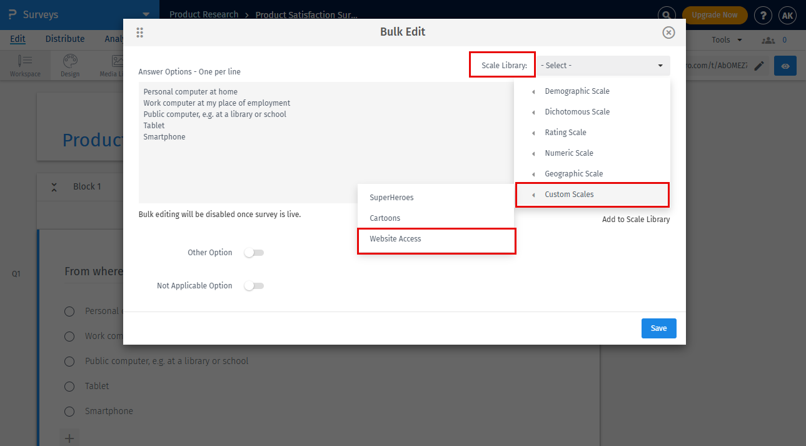
Task: Select the Design panel icon
Action: 69,65
